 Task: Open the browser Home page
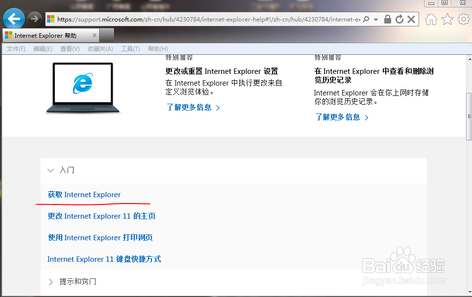pos(430,19)
